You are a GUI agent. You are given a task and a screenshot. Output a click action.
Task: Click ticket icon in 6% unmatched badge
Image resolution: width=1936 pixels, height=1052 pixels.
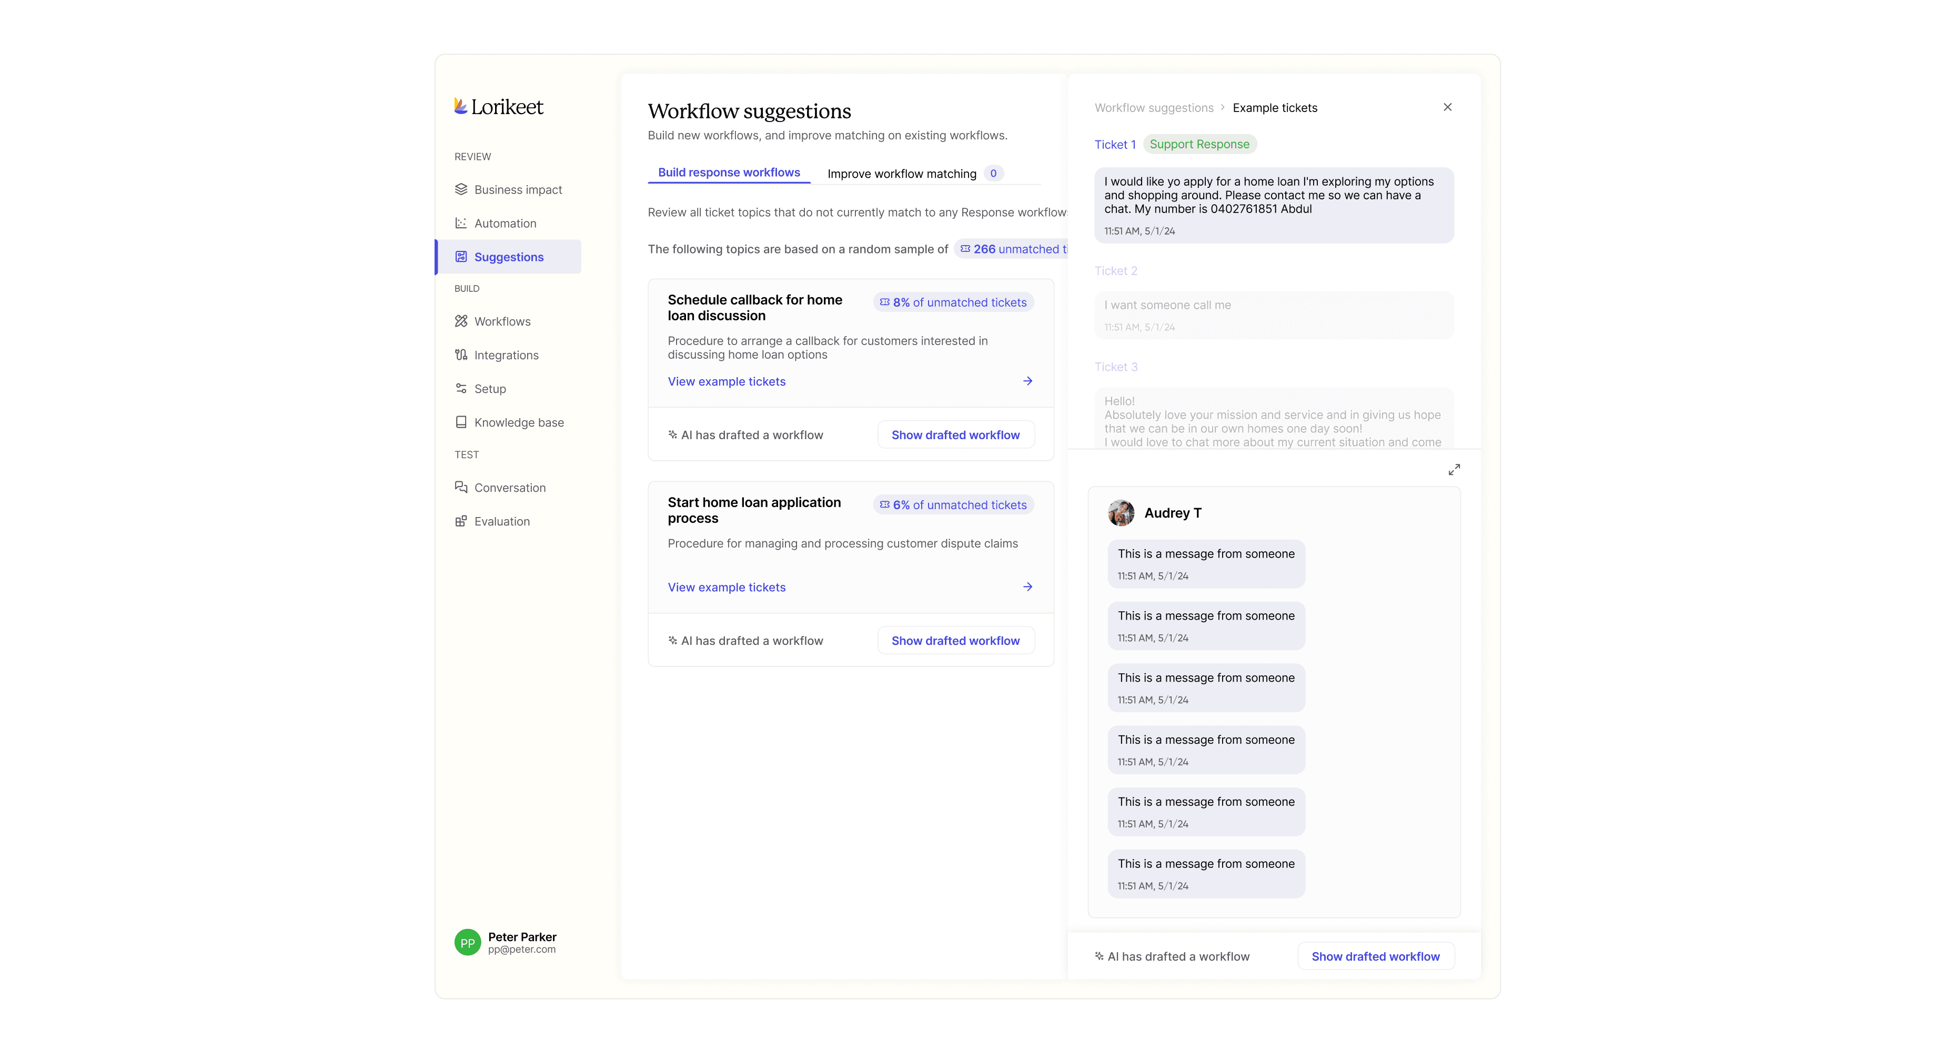click(x=884, y=505)
